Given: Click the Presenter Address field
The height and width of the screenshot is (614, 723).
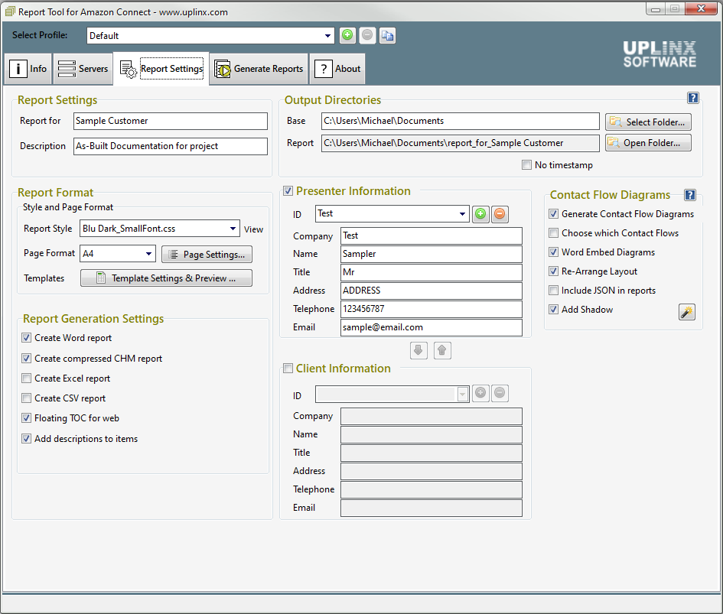Looking at the screenshot, I should pyautogui.click(x=432, y=291).
